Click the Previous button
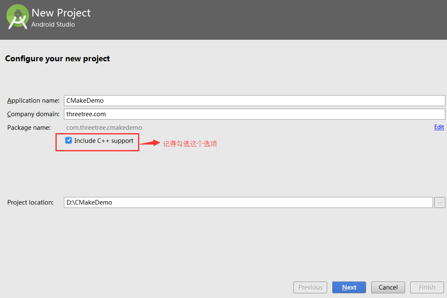 tap(310, 287)
